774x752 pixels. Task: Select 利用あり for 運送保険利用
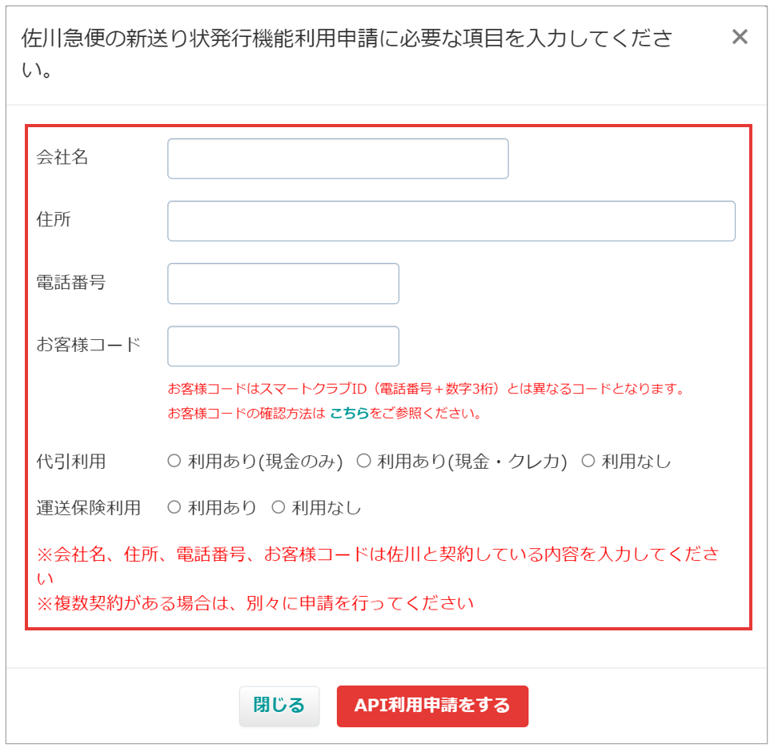click(174, 507)
